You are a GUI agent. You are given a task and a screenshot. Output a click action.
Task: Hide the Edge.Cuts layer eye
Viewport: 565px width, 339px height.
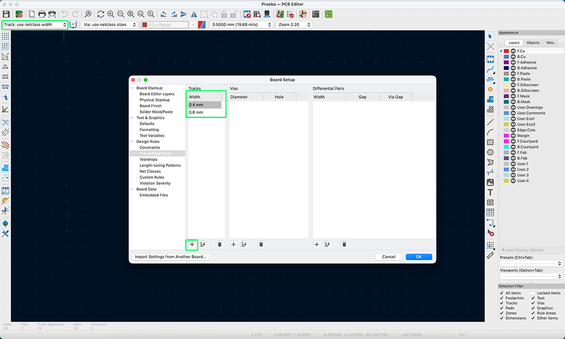coord(513,130)
